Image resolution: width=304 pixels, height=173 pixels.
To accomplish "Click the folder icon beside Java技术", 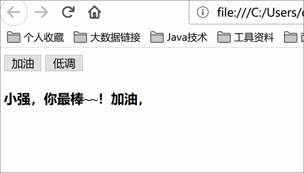I will coord(157,37).
